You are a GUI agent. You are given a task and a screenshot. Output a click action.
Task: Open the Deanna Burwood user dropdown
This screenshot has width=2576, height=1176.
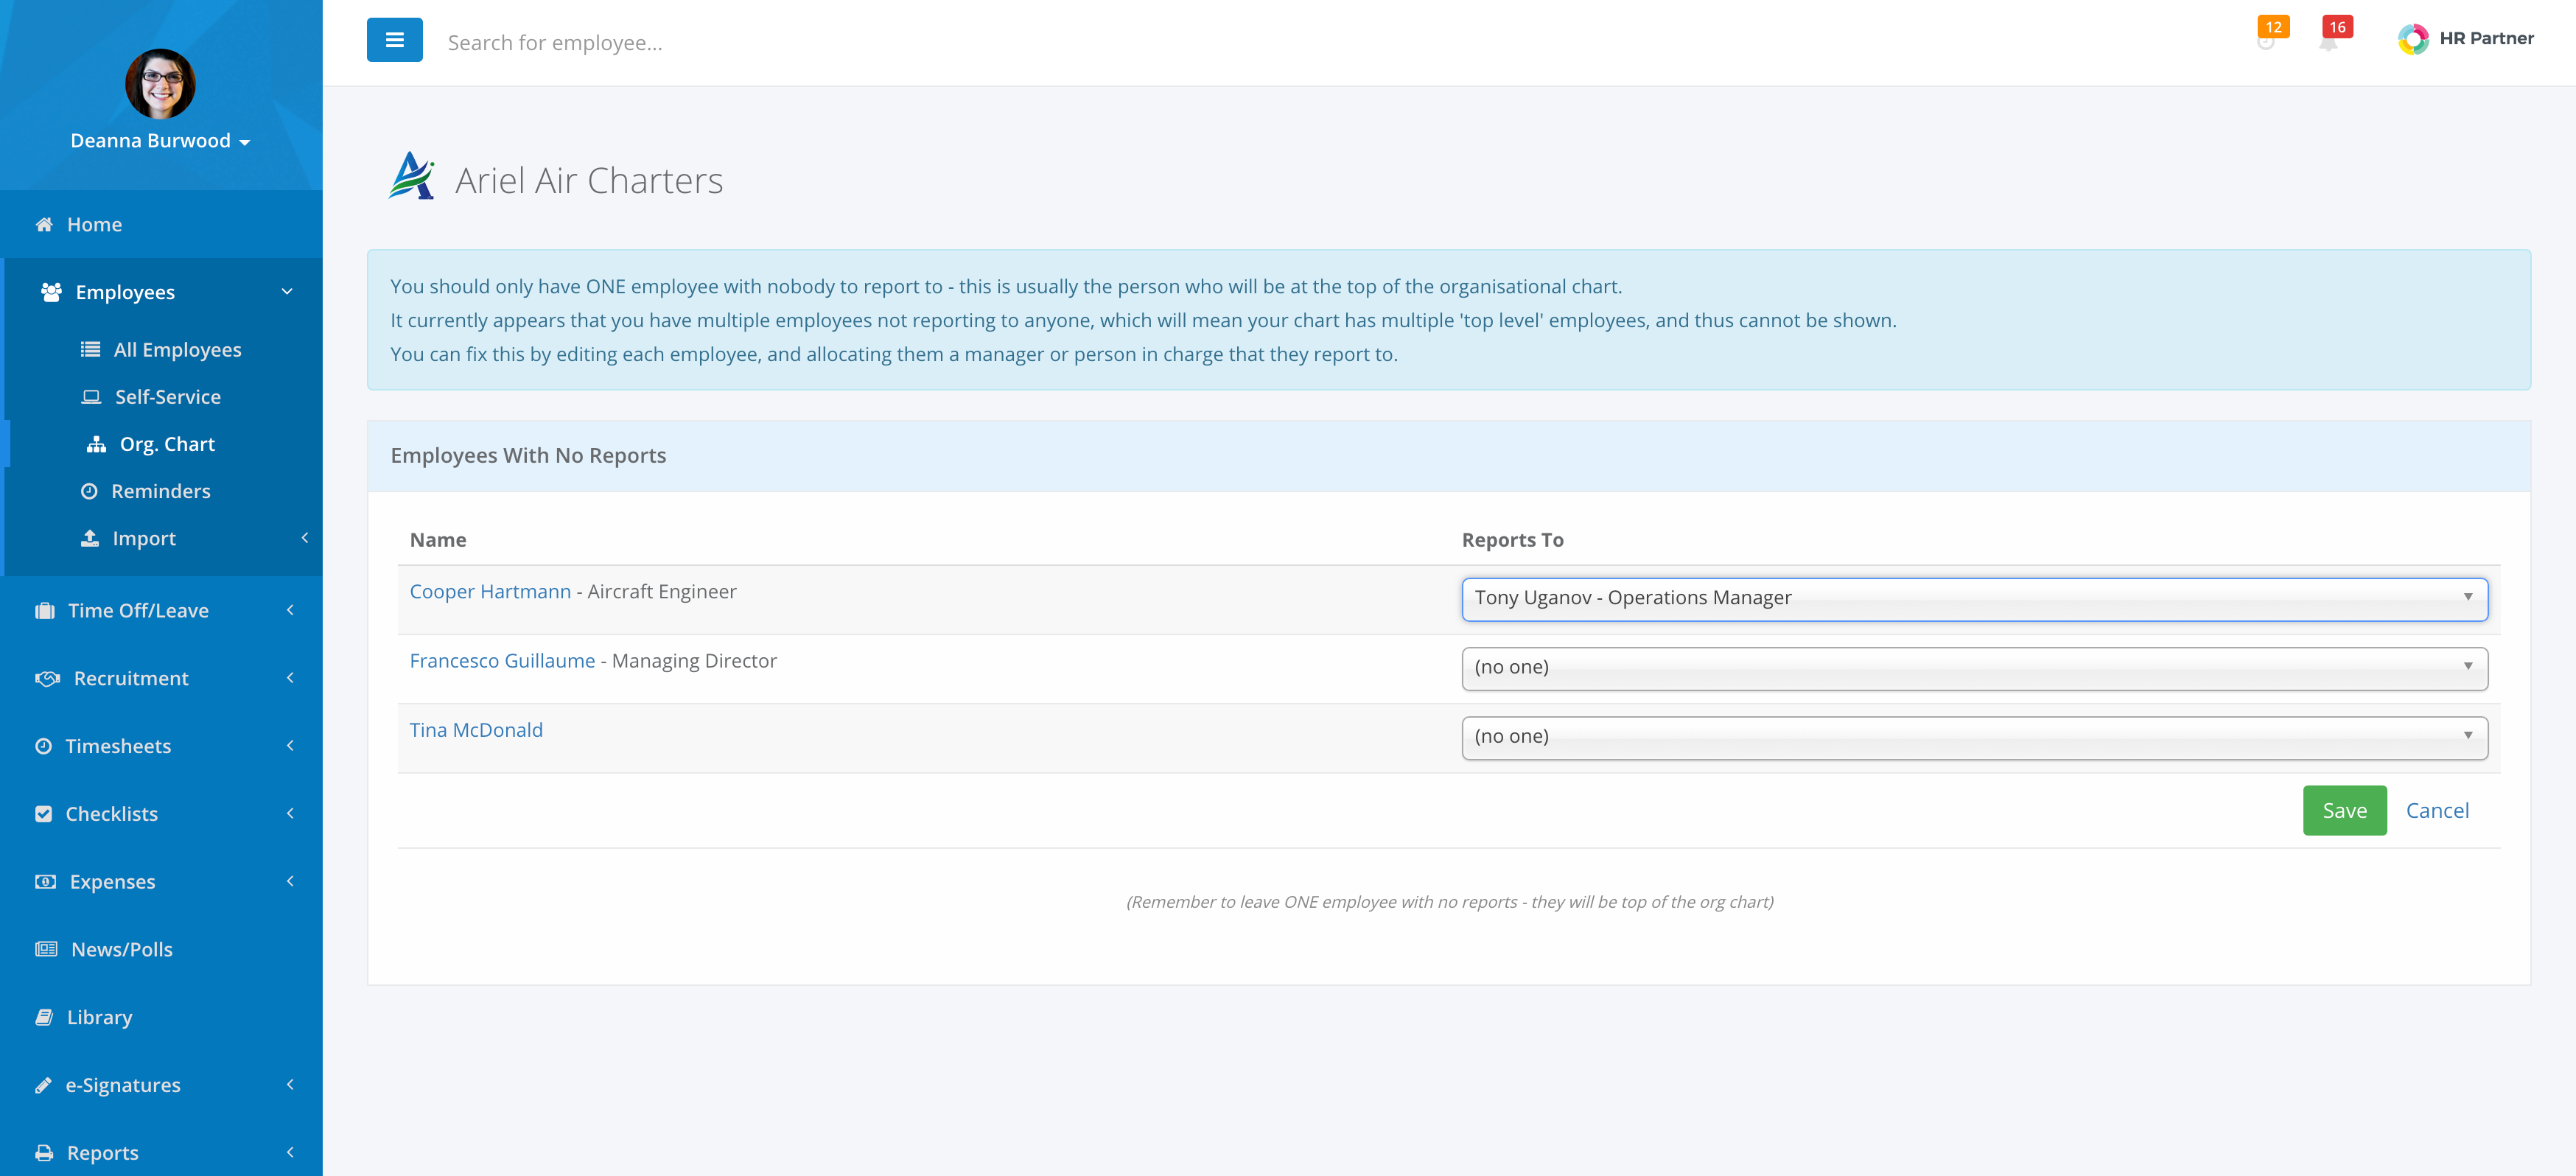[x=160, y=141]
